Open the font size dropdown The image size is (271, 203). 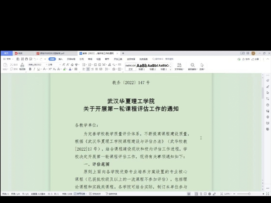pos(60,65)
